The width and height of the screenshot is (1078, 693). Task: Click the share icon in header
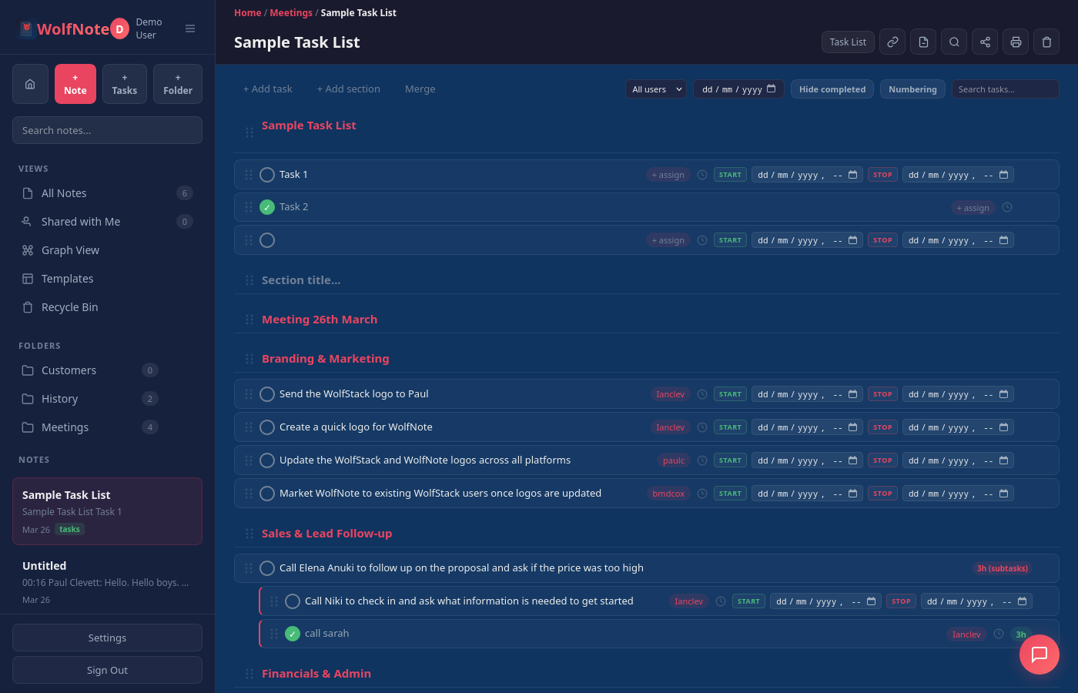(x=985, y=42)
